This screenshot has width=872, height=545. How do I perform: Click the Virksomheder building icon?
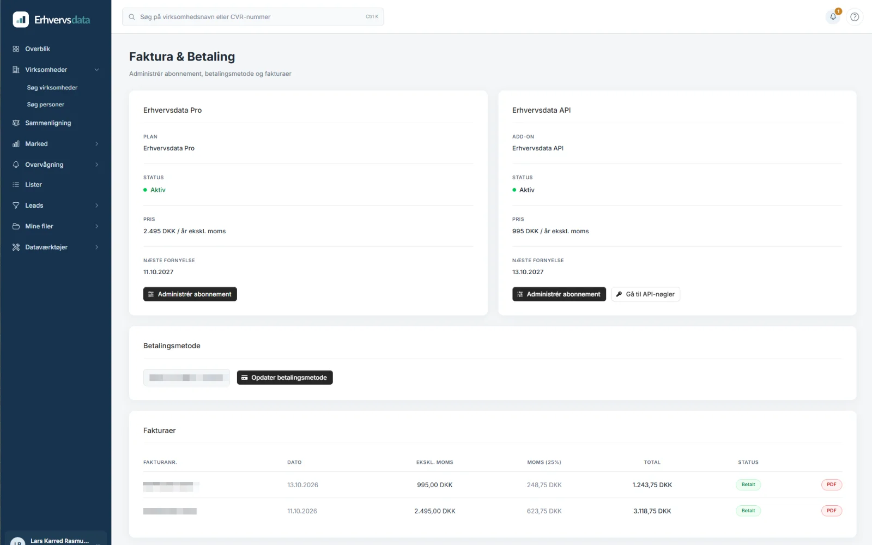(x=16, y=70)
